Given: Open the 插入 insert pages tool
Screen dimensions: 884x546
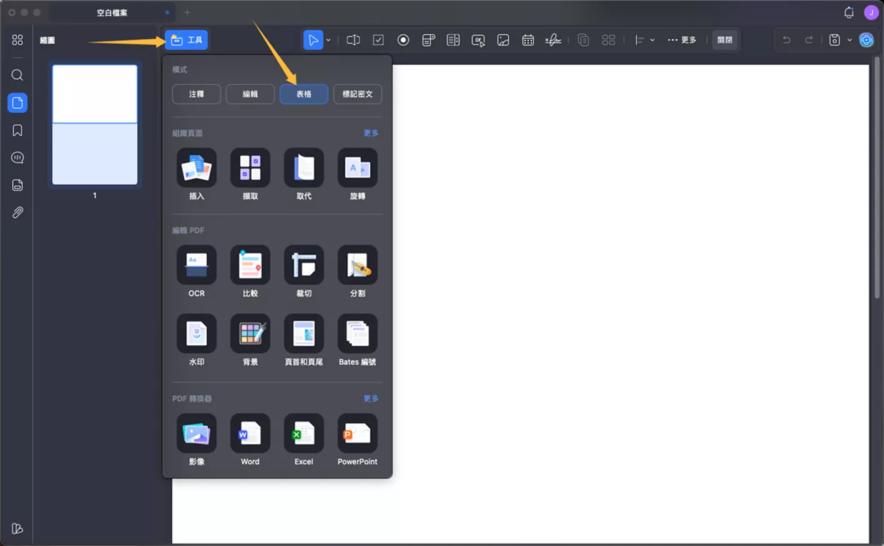Looking at the screenshot, I should pos(197,174).
